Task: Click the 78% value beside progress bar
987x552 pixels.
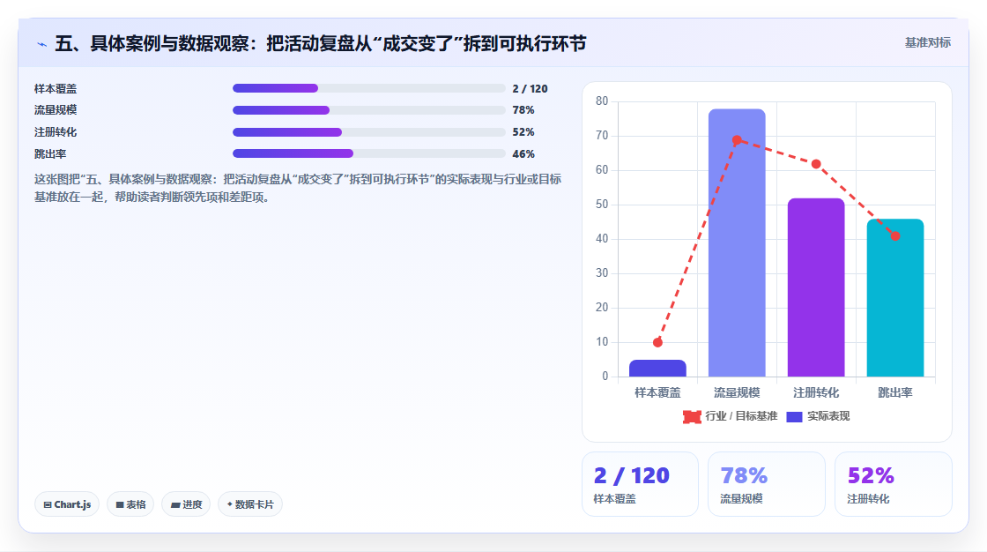Action: 523,110
